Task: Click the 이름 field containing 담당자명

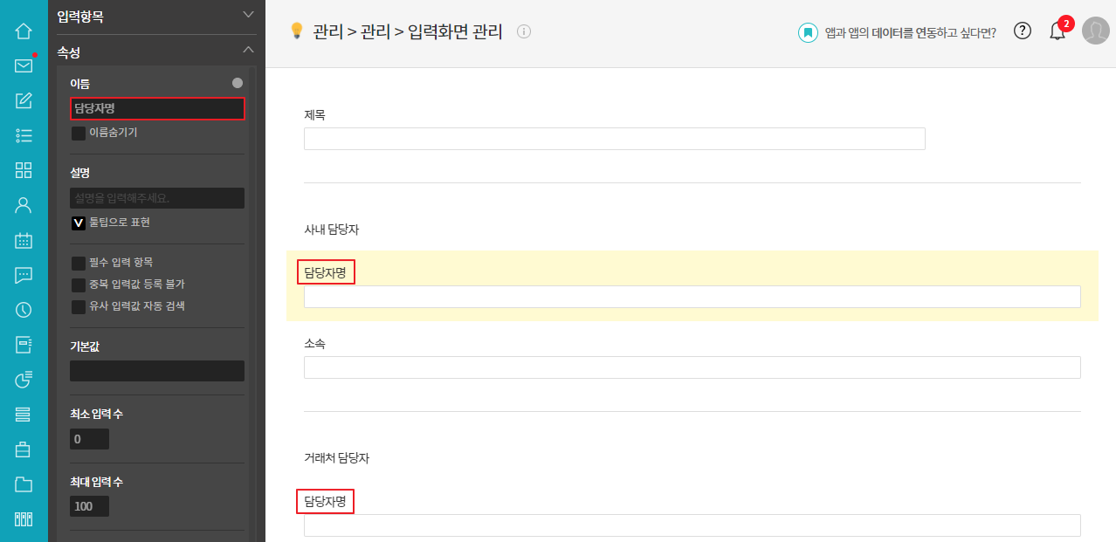Action: (x=157, y=108)
